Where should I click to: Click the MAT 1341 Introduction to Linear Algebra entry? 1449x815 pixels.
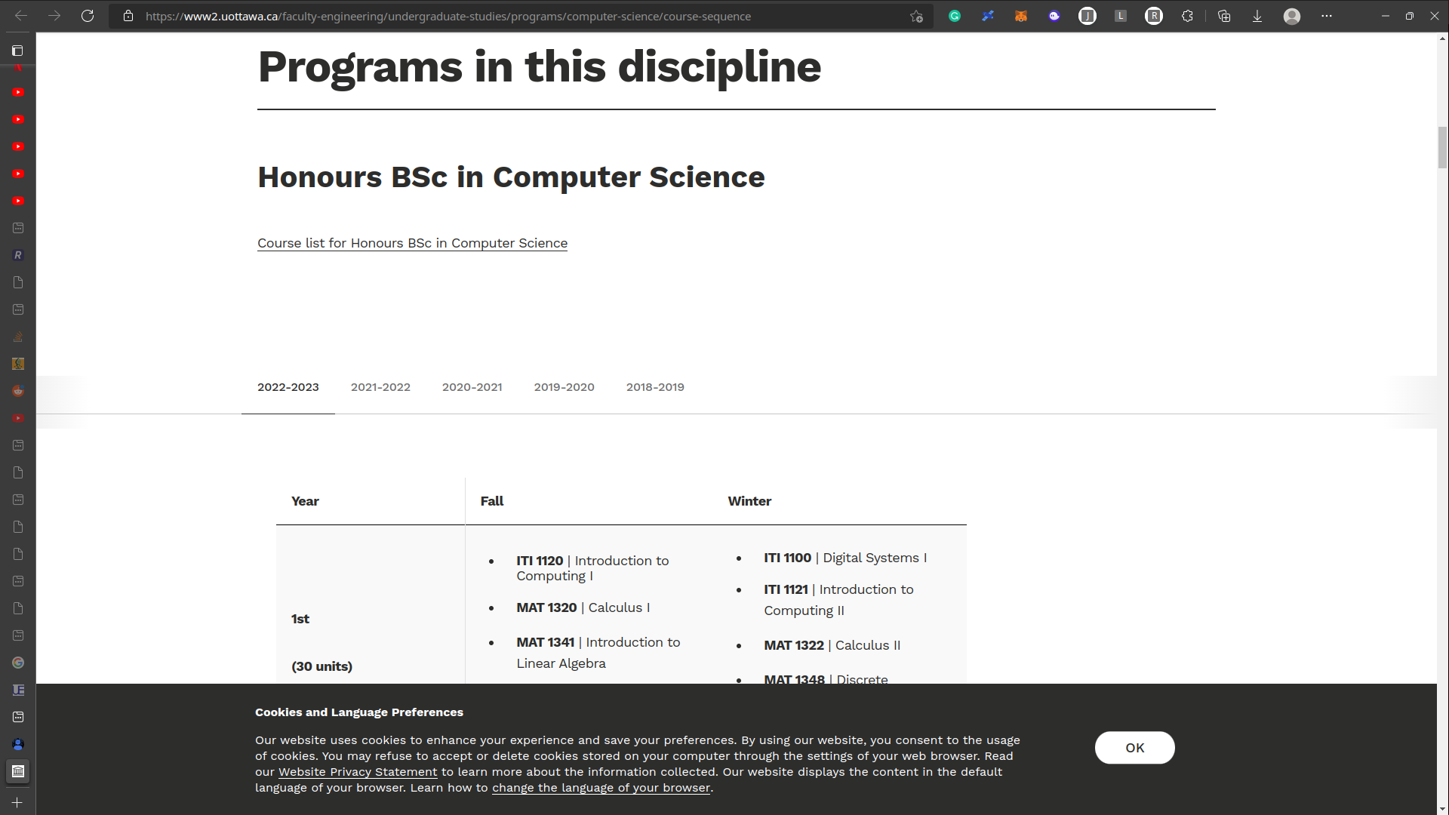pos(598,653)
